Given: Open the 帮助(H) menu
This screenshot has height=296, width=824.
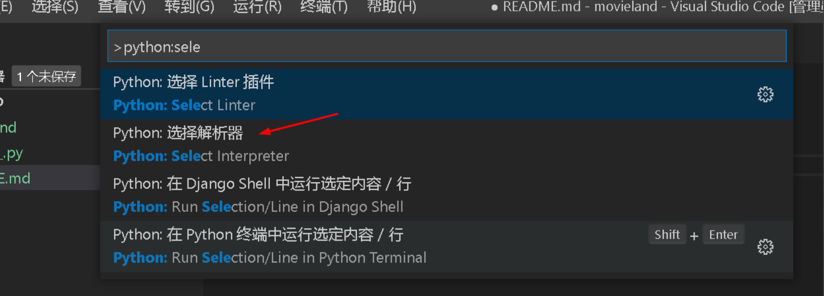Looking at the screenshot, I should point(392,7).
